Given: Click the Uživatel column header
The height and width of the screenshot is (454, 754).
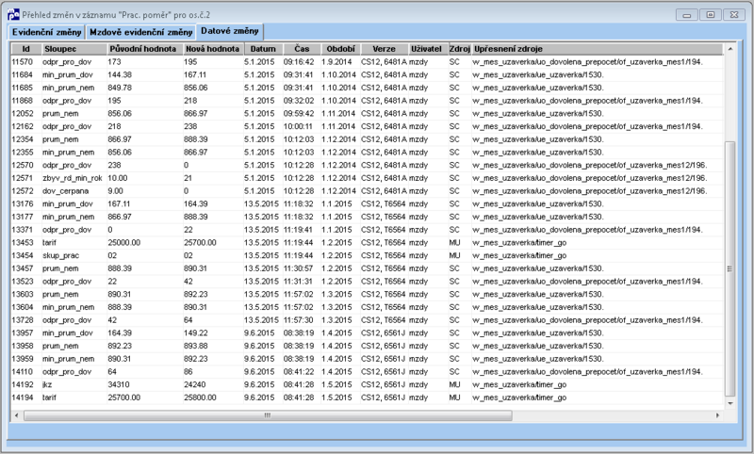Looking at the screenshot, I should point(428,49).
